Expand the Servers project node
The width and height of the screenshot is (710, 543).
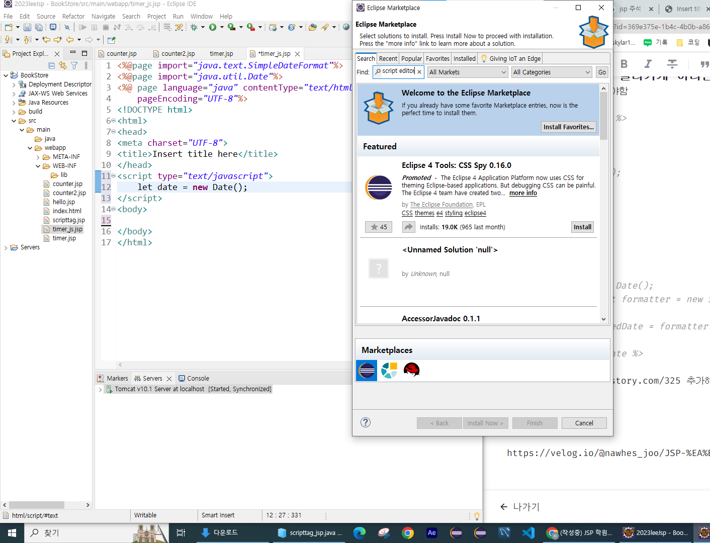6,247
